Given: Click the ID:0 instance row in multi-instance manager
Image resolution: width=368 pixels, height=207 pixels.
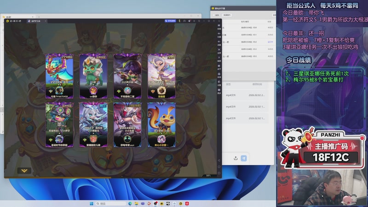Looking at the screenshot, I should point(249,28).
